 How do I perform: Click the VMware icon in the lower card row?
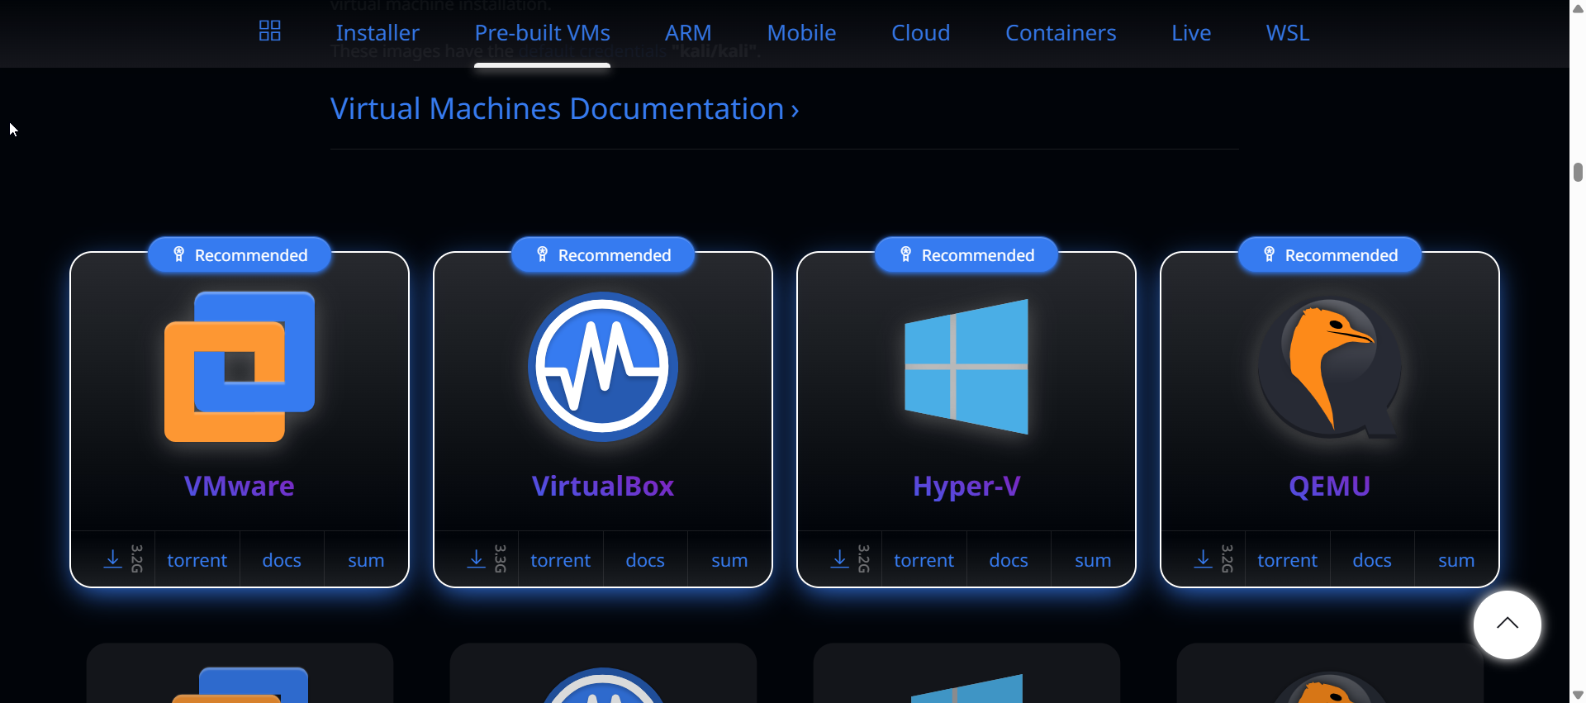coord(240,685)
